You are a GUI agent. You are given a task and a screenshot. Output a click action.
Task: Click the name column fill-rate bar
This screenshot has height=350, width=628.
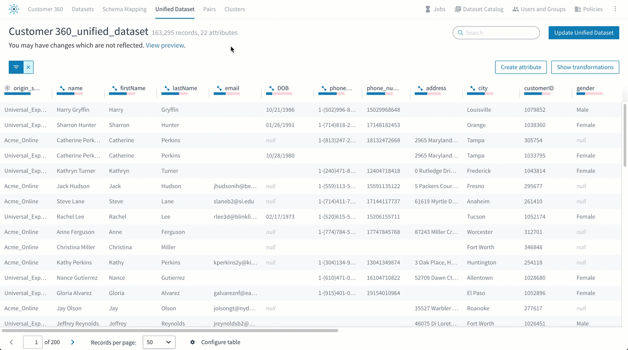click(70, 93)
